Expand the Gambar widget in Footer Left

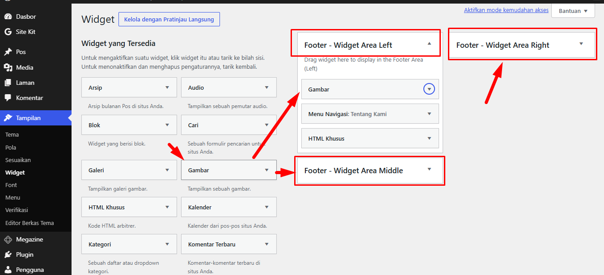(429, 89)
